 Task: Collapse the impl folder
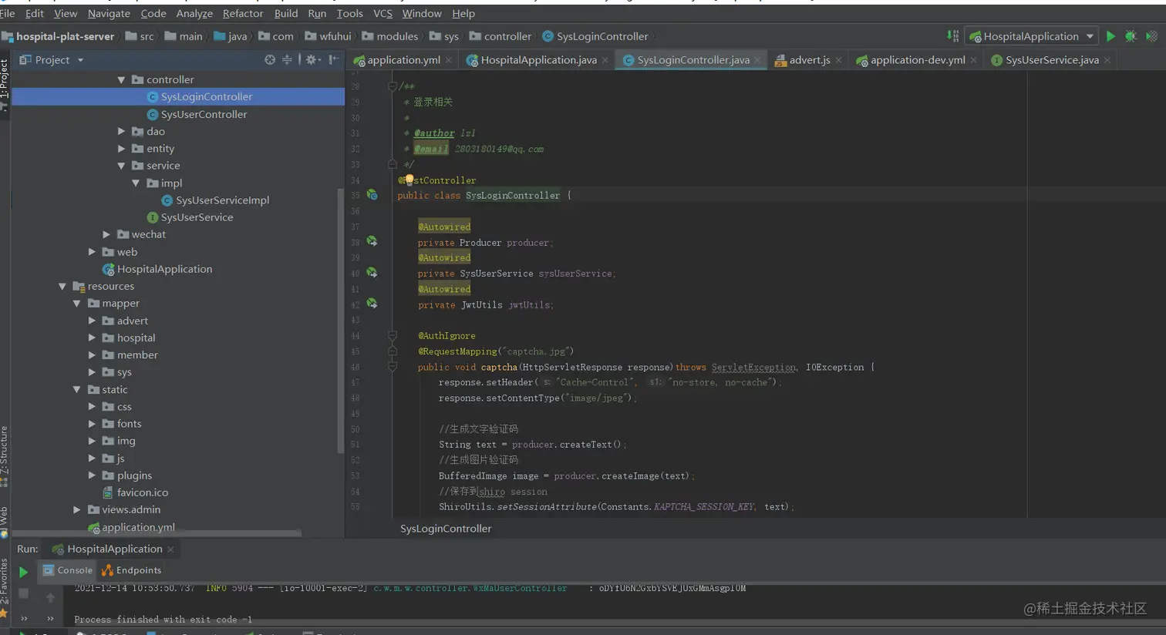point(136,183)
